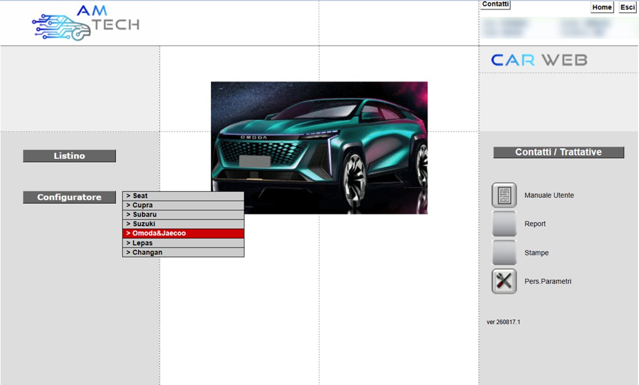639x385 pixels.
Task: Click version text ver 260817.1
Action: (503, 322)
